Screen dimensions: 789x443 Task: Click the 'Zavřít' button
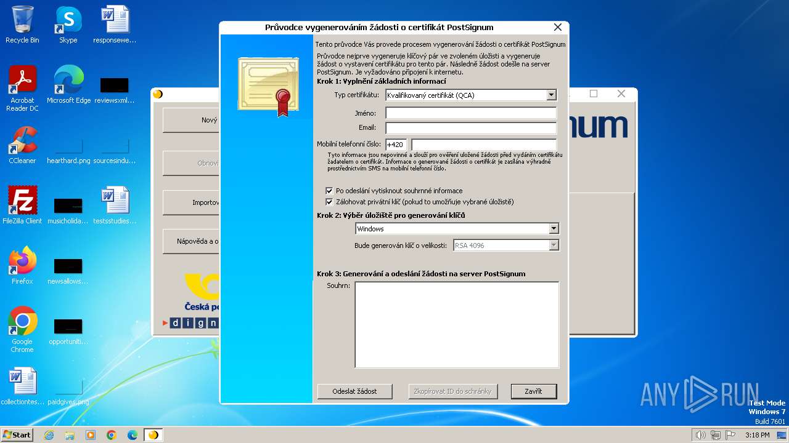[x=534, y=391]
